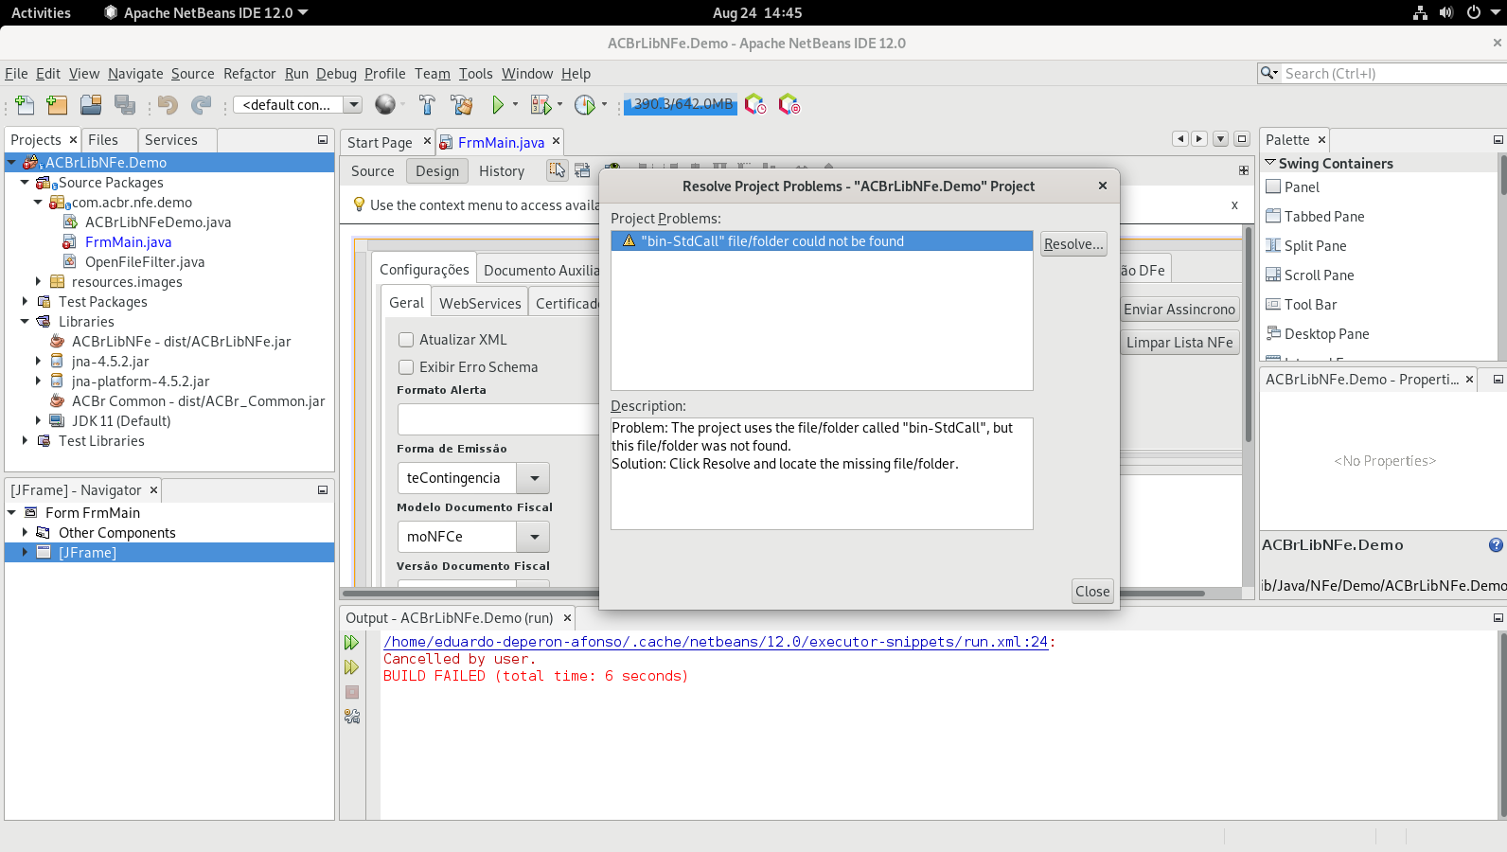1507x852 pixels.
Task: Collapse the Source Packages tree node
Action: (25, 183)
